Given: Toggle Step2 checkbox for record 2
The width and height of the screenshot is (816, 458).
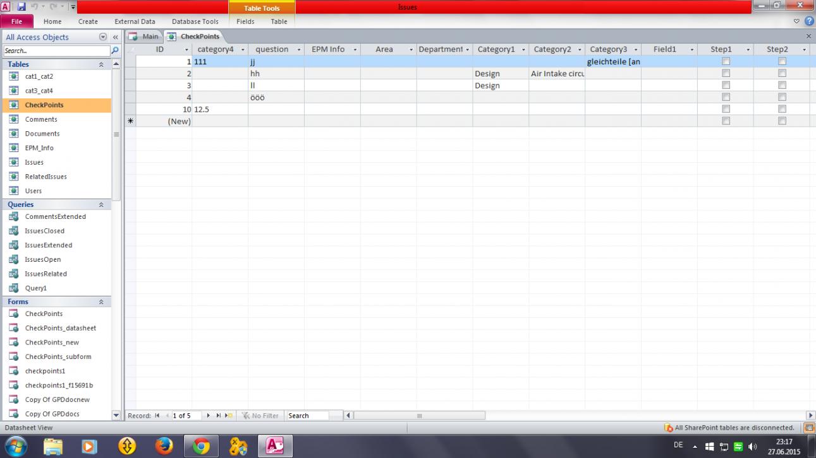Looking at the screenshot, I should (782, 74).
